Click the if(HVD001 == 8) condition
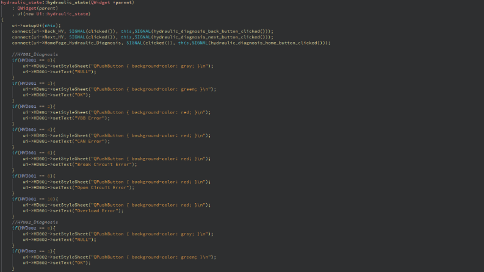Screen dimensions: 484x272 coord(34,176)
